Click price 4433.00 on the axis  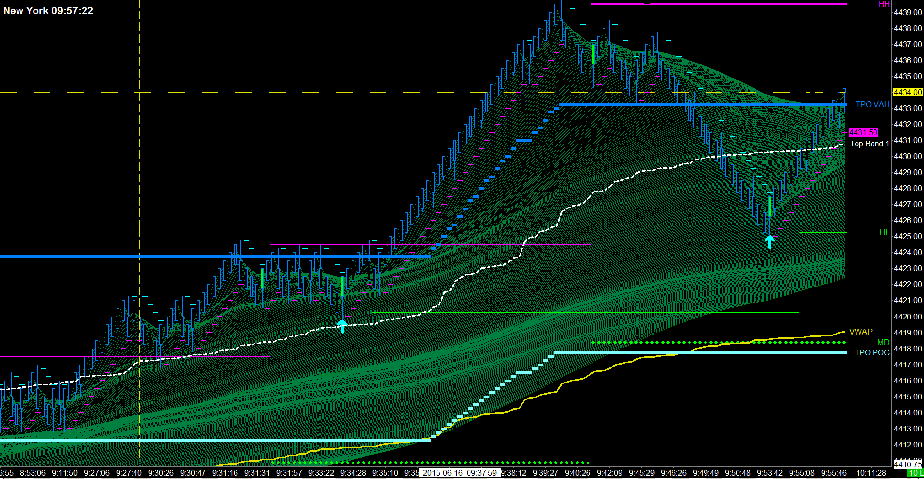click(x=907, y=108)
